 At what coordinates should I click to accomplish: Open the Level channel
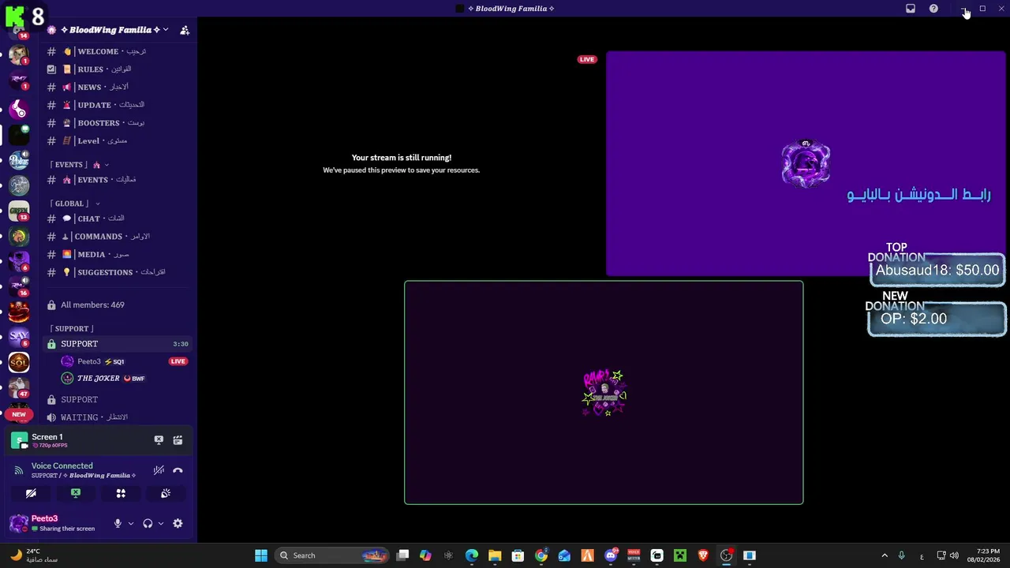coord(118,140)
